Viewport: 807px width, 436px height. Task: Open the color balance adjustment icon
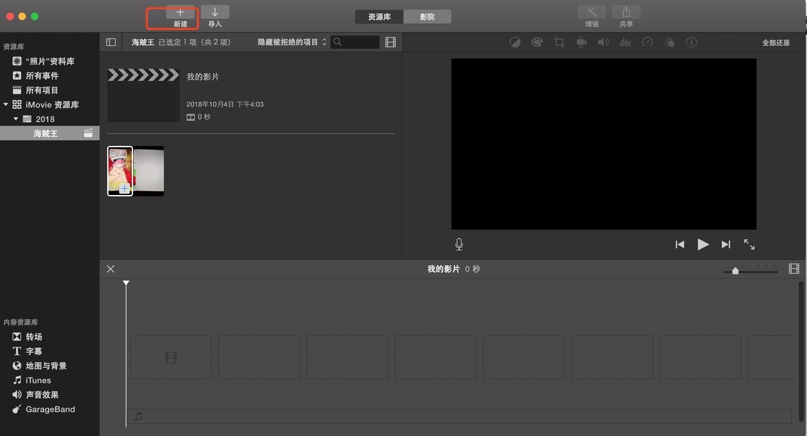pyautogui.click(x=515, y=42)
